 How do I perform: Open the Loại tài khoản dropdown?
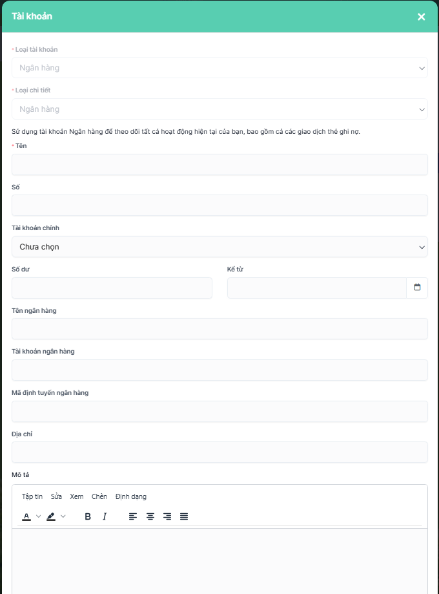click(x=219, y=68)
